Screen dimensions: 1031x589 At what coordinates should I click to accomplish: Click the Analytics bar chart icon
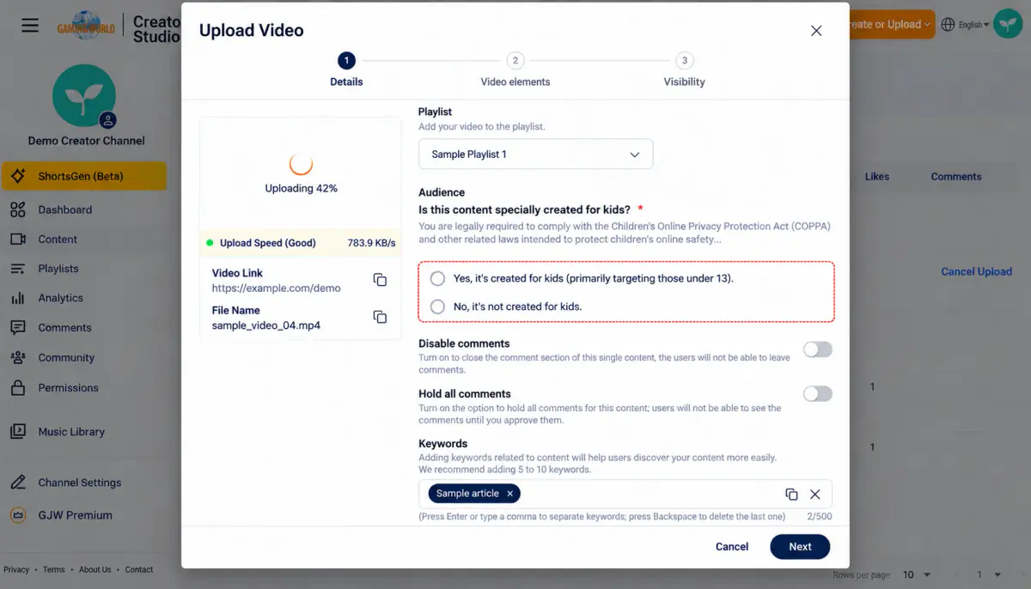[18, 298]
